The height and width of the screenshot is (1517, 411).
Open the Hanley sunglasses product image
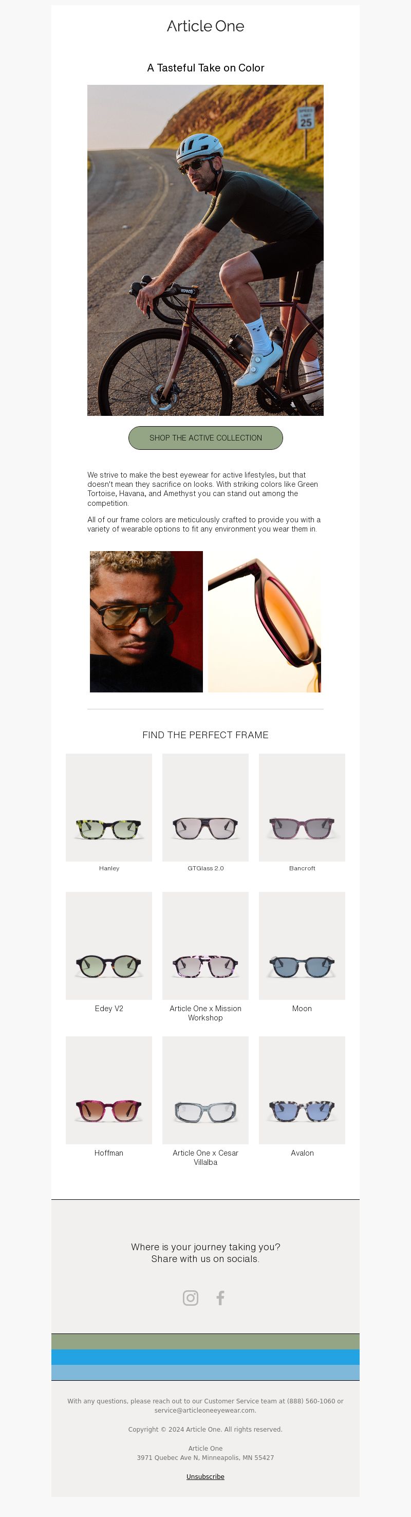109,808
